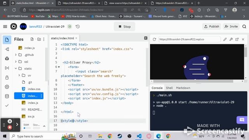Click the editor layout icon
Screen dimensions: 249x140
[x=146, y=38]
